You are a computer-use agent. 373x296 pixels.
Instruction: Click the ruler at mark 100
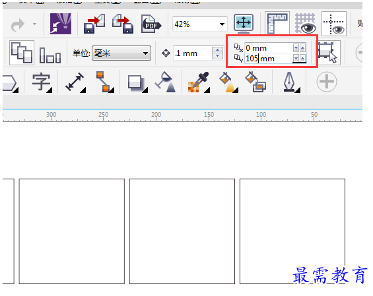261,115
